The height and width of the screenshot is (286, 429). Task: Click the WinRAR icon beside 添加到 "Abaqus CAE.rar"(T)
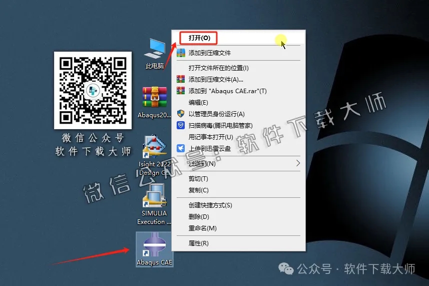point(181,91)
